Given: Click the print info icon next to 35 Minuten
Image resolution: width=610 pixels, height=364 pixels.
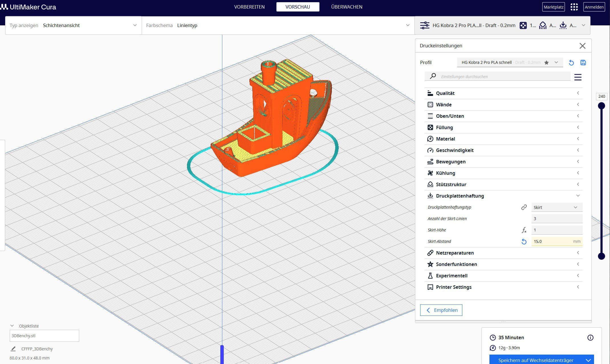Looking at the screenshot, I should click(x=590, y=337).
